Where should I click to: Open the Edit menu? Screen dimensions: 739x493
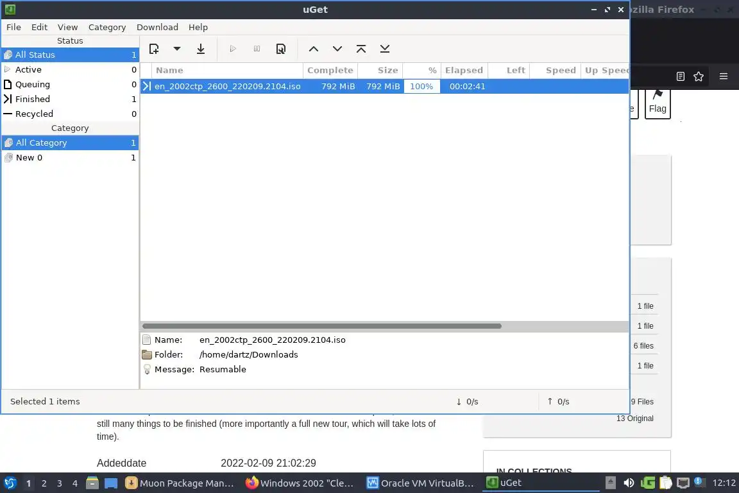(39, 28)
